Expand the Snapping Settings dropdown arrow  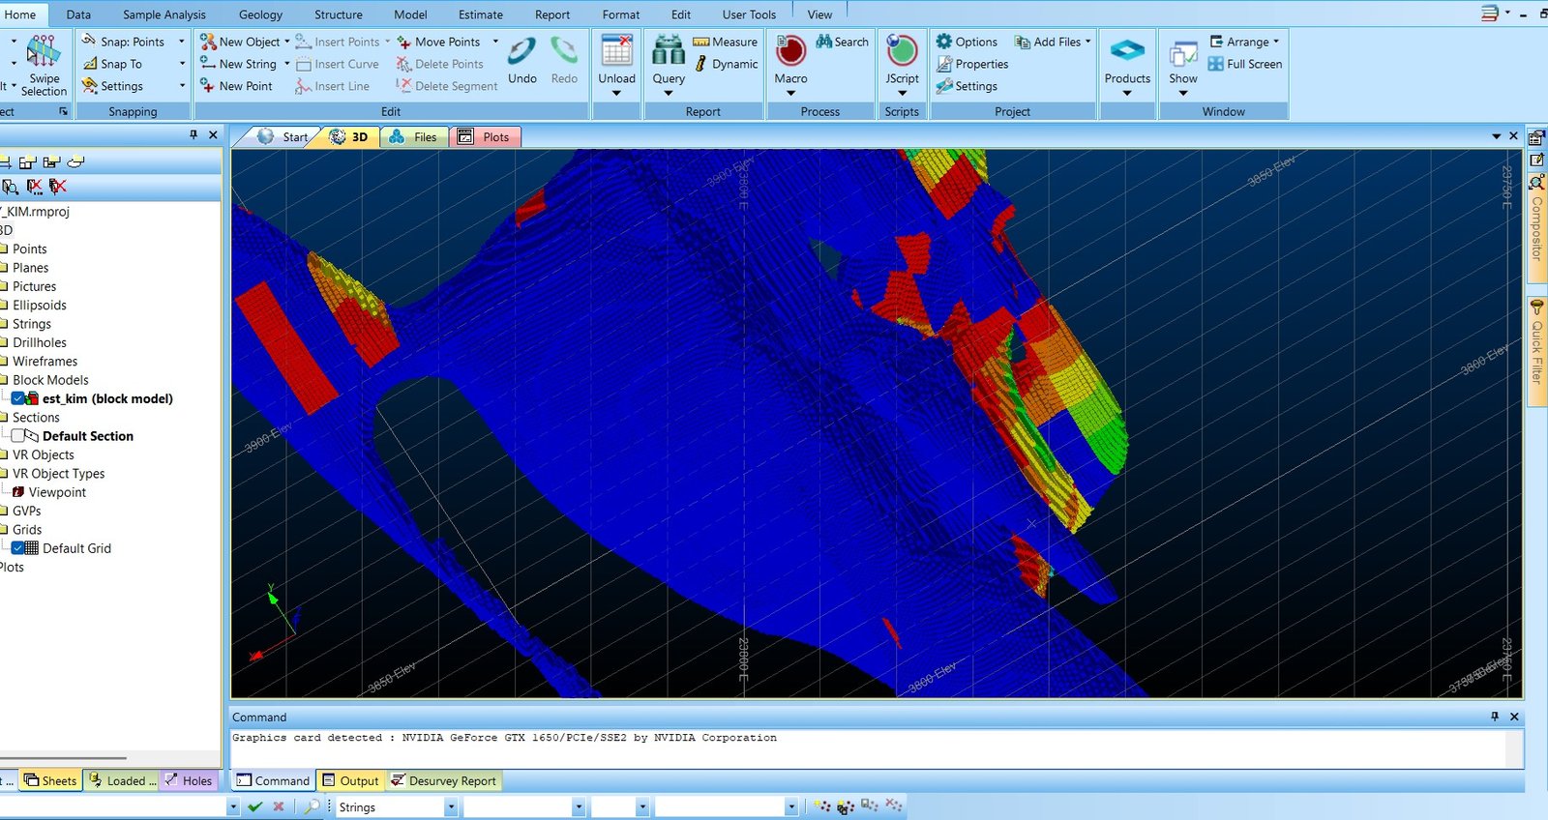click(181, 86)
